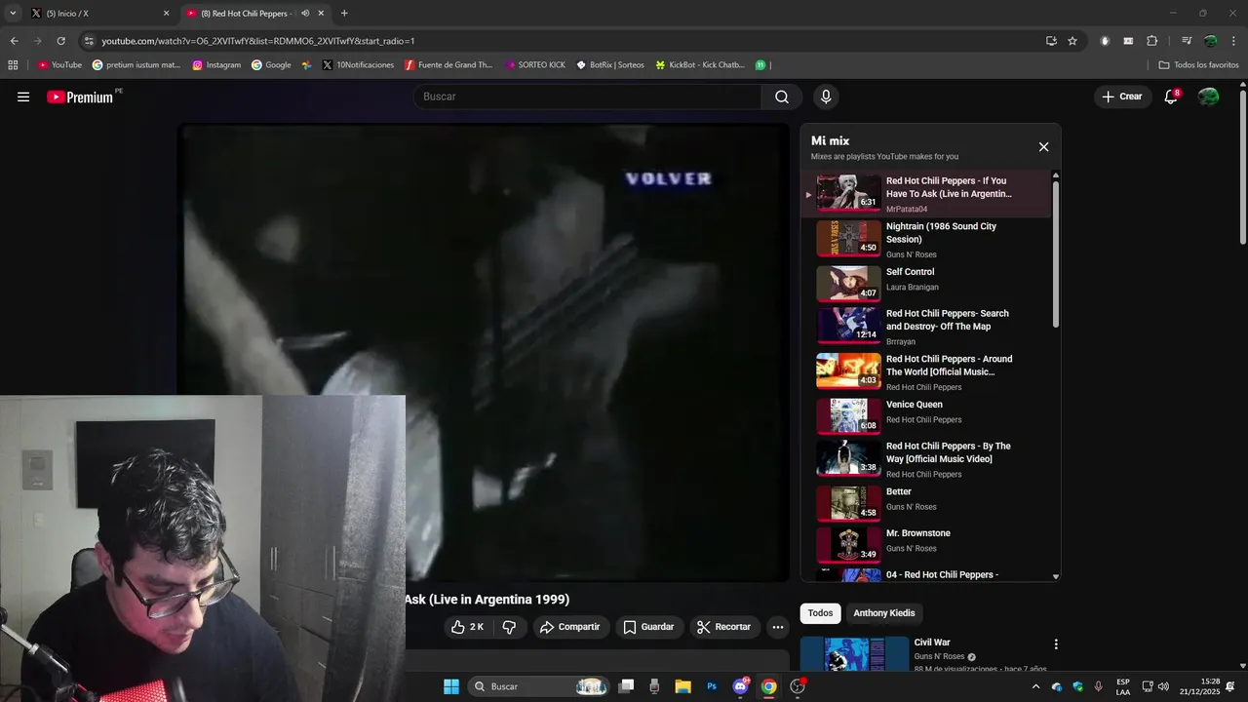Click the mix playlist scrollbar down arrow
Image resolution: width=1248 pixels, height=702 pixels.
1055,576
